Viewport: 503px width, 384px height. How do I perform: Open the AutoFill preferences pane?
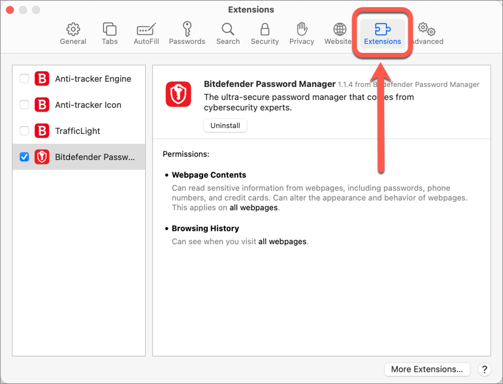tap(146, 34)
